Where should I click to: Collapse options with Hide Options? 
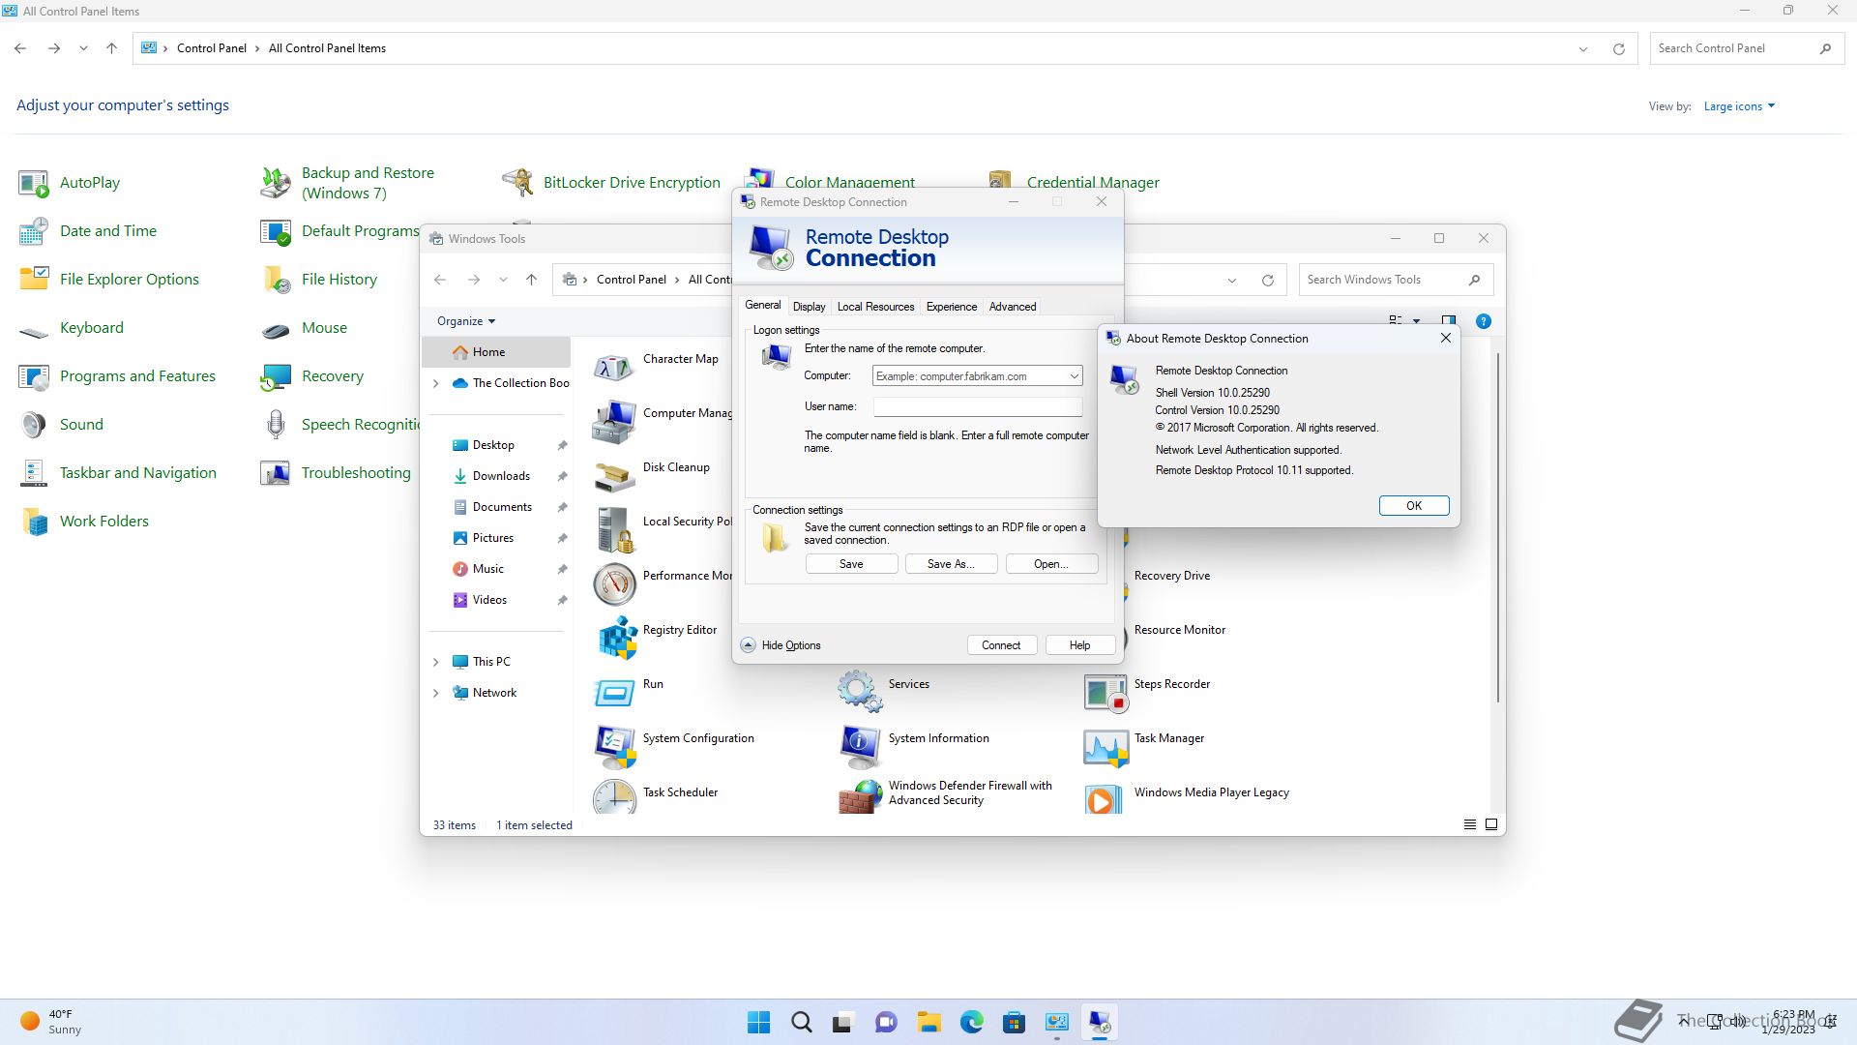[x=781, y=645]
